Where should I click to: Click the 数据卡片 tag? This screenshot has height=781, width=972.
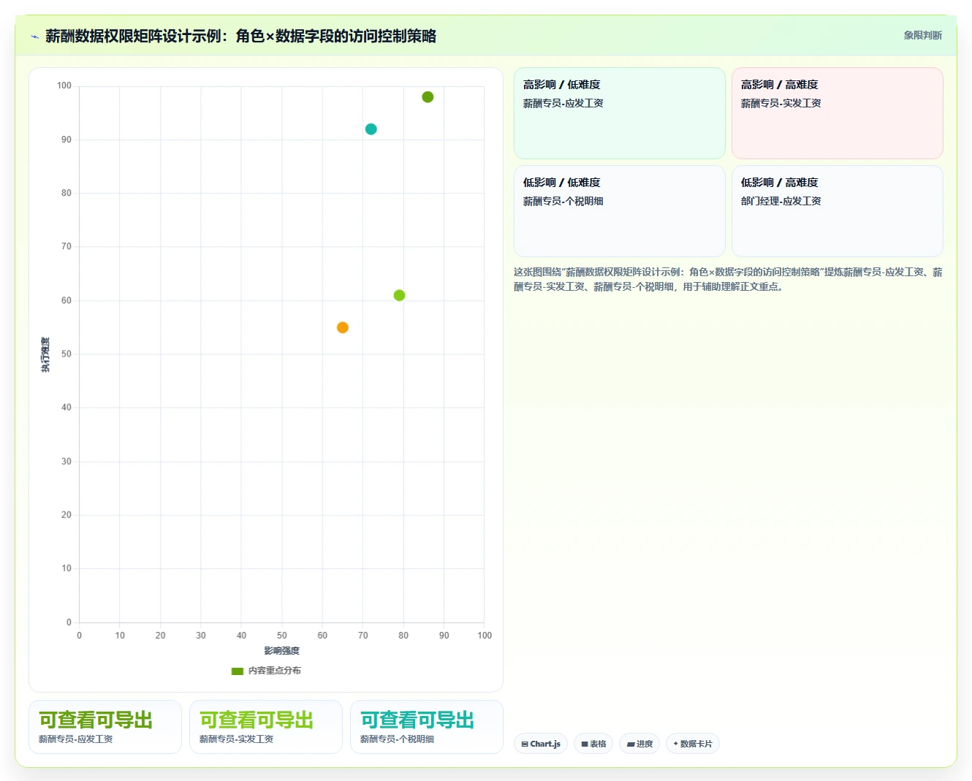coord(693,744)
